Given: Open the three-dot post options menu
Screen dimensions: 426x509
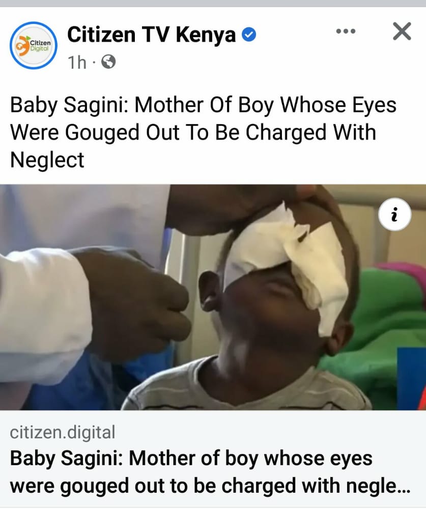Looking at the screenshot, I should tap(346, 32).
